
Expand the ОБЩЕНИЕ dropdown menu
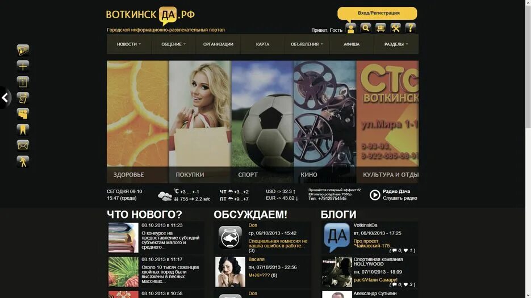click(174, 44)
